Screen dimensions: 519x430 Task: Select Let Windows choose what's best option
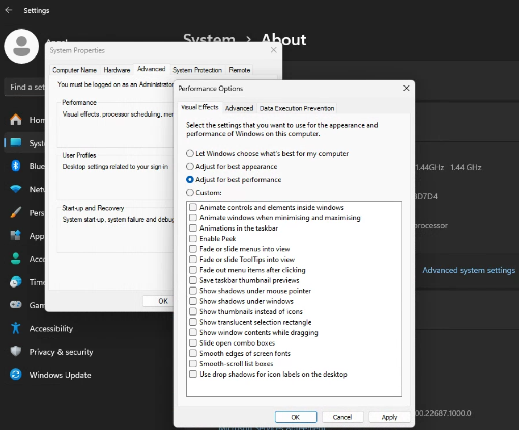click(190, 153)
